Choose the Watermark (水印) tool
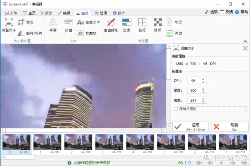Image resolution: width=250 pixels, height=166 pixels. pos(174,22)
